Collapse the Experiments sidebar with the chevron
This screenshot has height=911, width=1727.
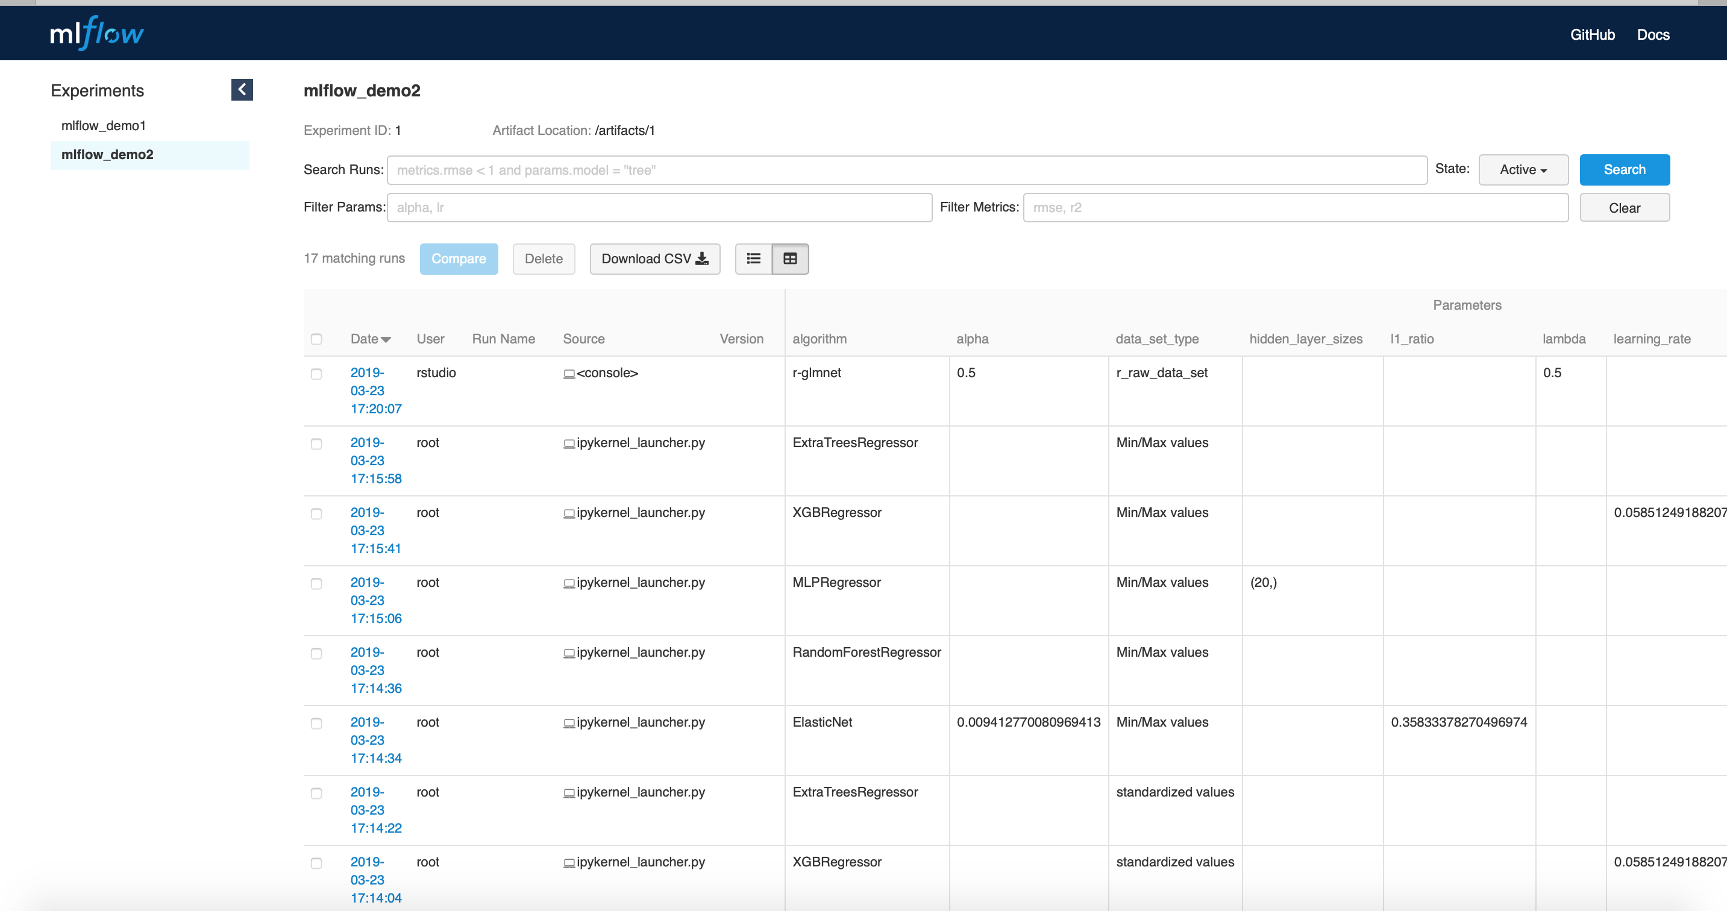(x=242, y=90)
